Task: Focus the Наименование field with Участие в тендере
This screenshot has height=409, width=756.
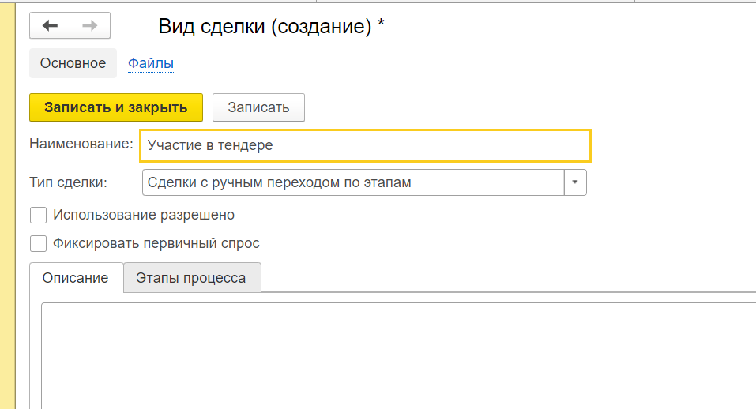Action: (x=365, y=145)
